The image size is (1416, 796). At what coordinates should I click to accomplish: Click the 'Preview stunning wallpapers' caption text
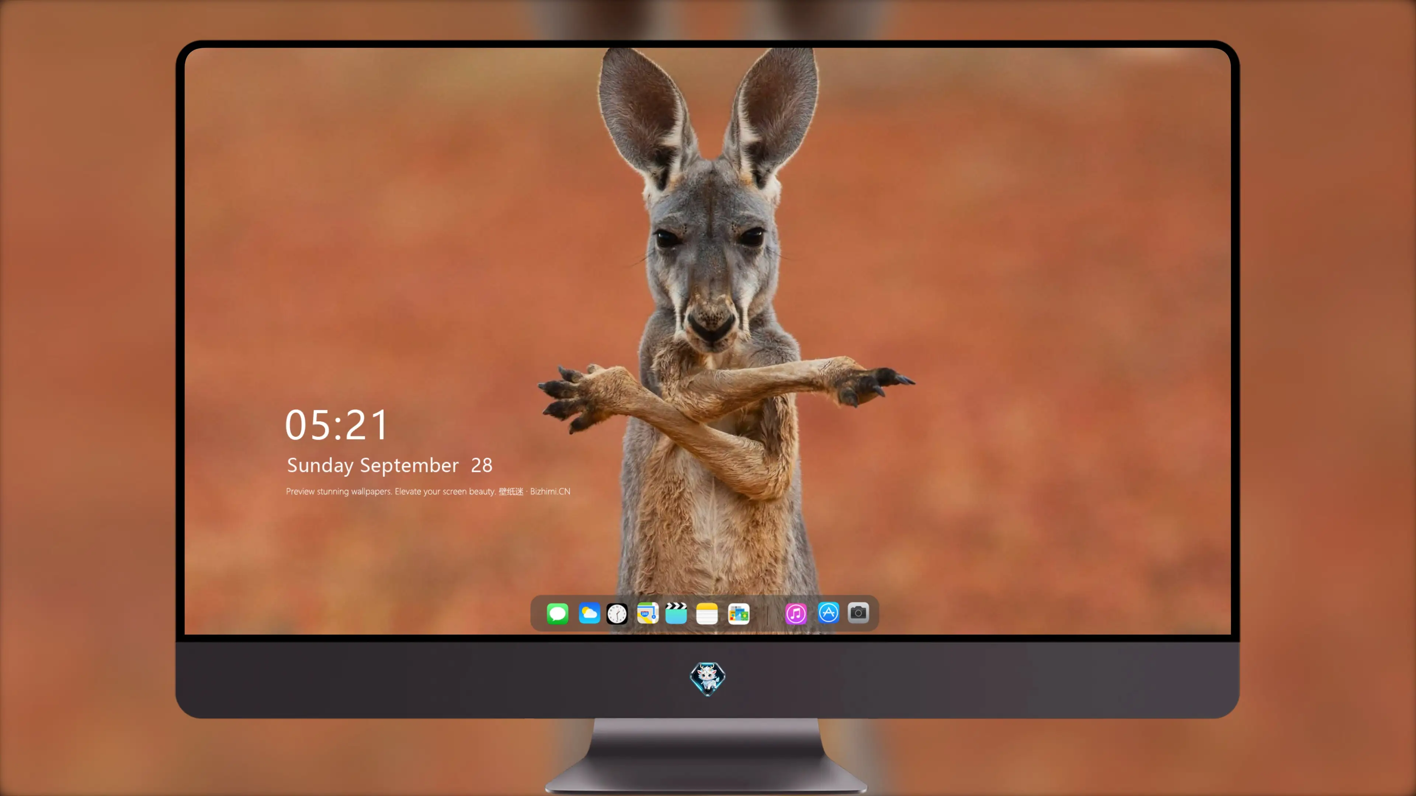(428, 491)
